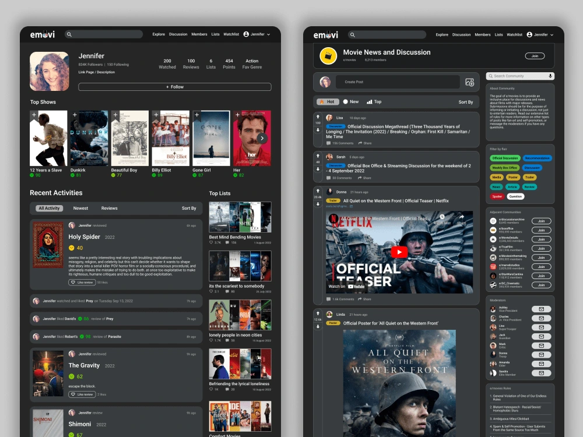Open Sort By in community post filter bar

(465, 102)
